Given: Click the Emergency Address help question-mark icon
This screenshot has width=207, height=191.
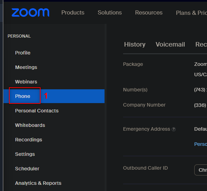Looking at the screenshot, I should click(174, 129).
